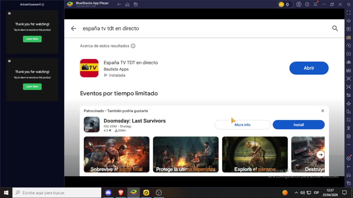
Task: Open the keyboard controls icon in the side toolbar
Action: pyautogui.click(x=349, y=37)
